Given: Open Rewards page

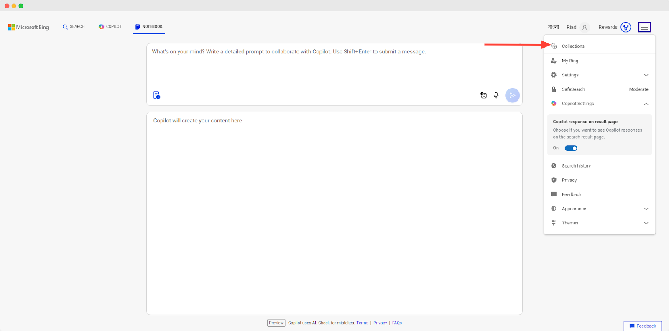Looking at the screenshot, I should click(x=614, y=27).
